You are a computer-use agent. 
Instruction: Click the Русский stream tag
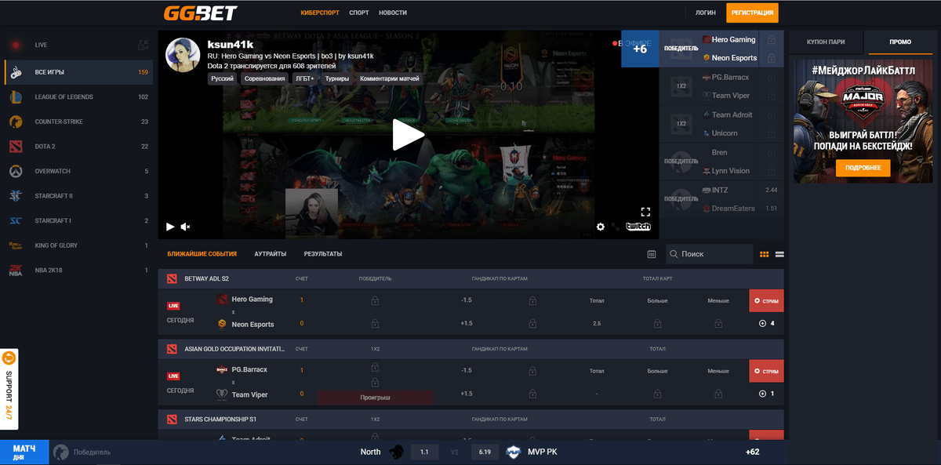223,78
